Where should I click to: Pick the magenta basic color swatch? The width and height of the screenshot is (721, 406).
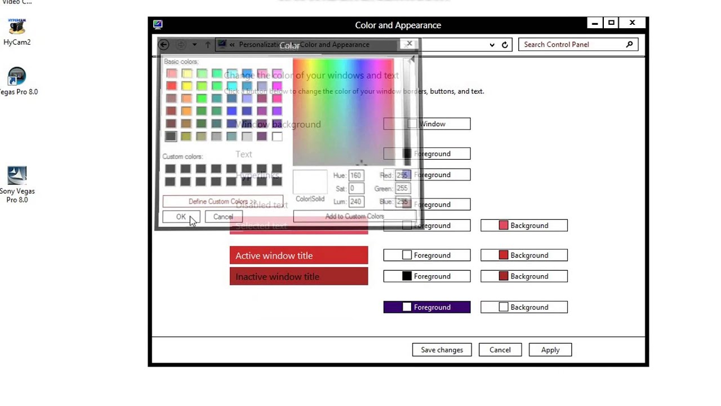click(277, 86)
